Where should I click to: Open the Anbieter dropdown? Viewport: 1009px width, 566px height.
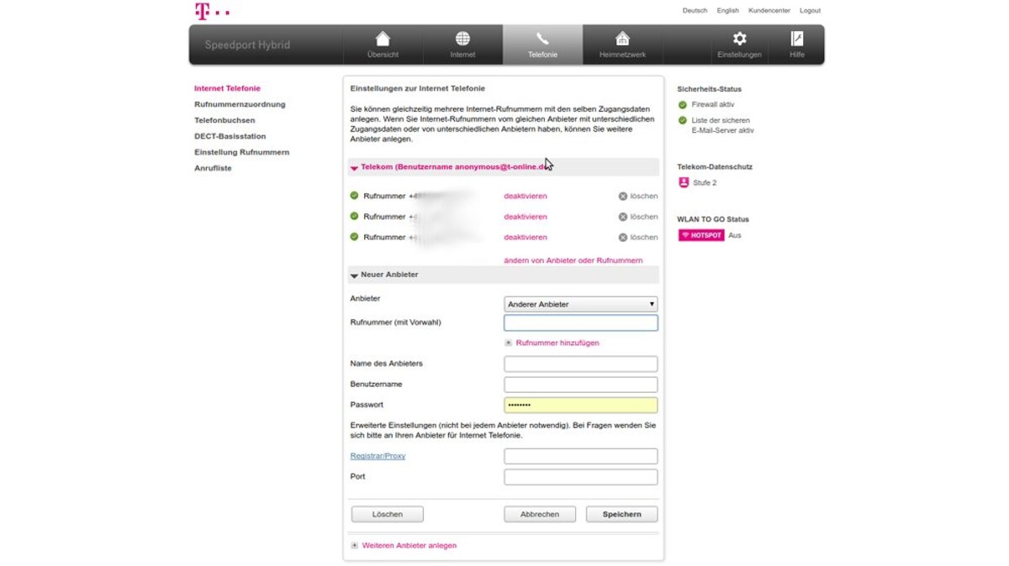pyautogui.click(x=581, y=304)
